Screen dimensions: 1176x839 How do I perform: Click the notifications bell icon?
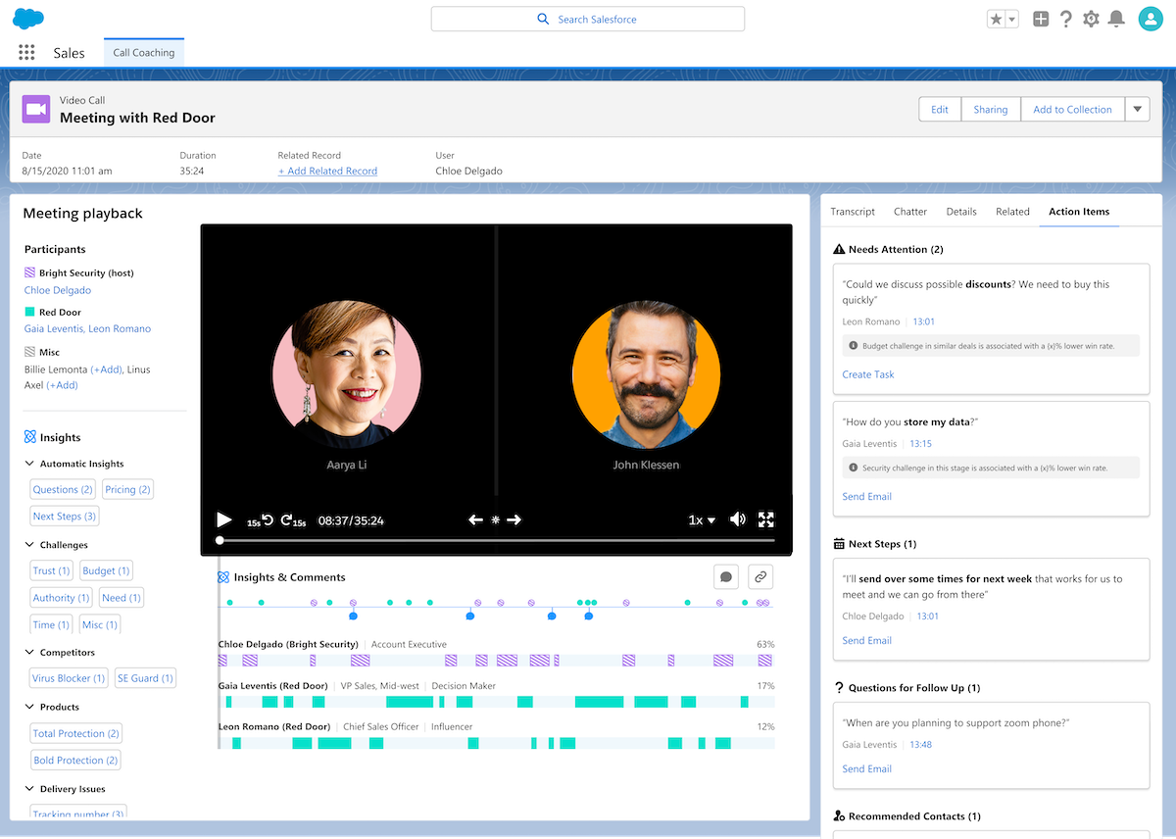click(x=1116, y=18)
